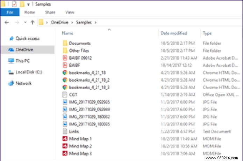The height and width of the screenshot is (161, 243).
Task: Click the This PC monitor icon
Action: [x=11, y=61]
